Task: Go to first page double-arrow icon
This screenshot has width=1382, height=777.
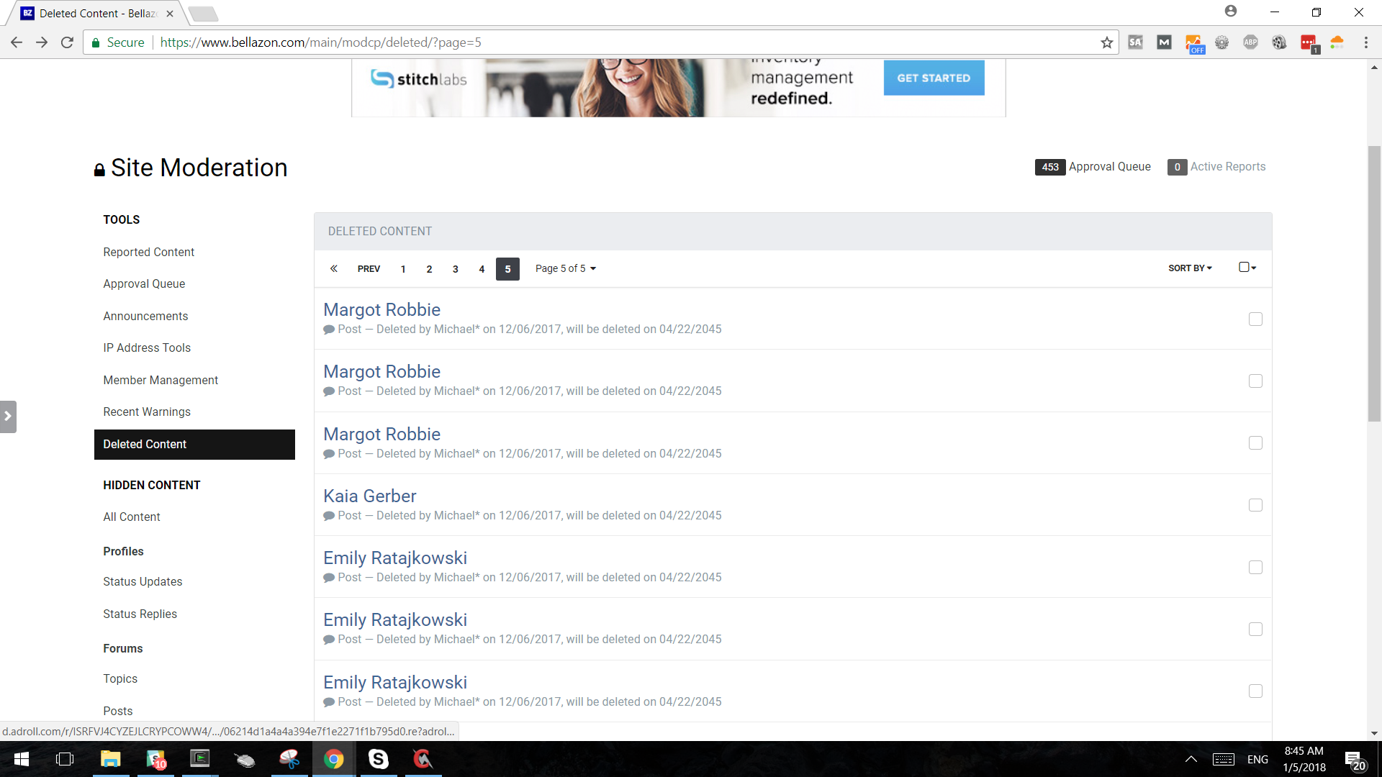Action: click(x=333, y=268)
